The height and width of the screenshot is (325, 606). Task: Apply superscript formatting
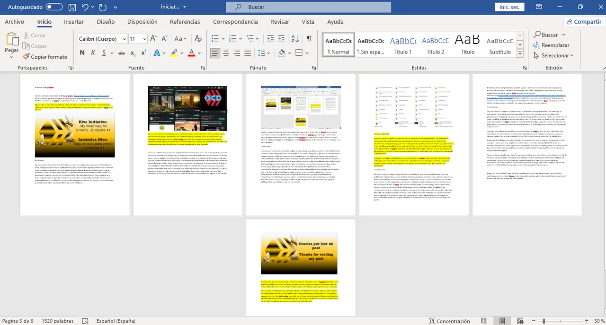143,53
